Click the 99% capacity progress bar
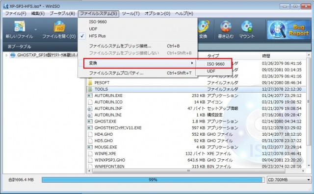The width and height of the screenshot is (314, 194). [153, 180]
